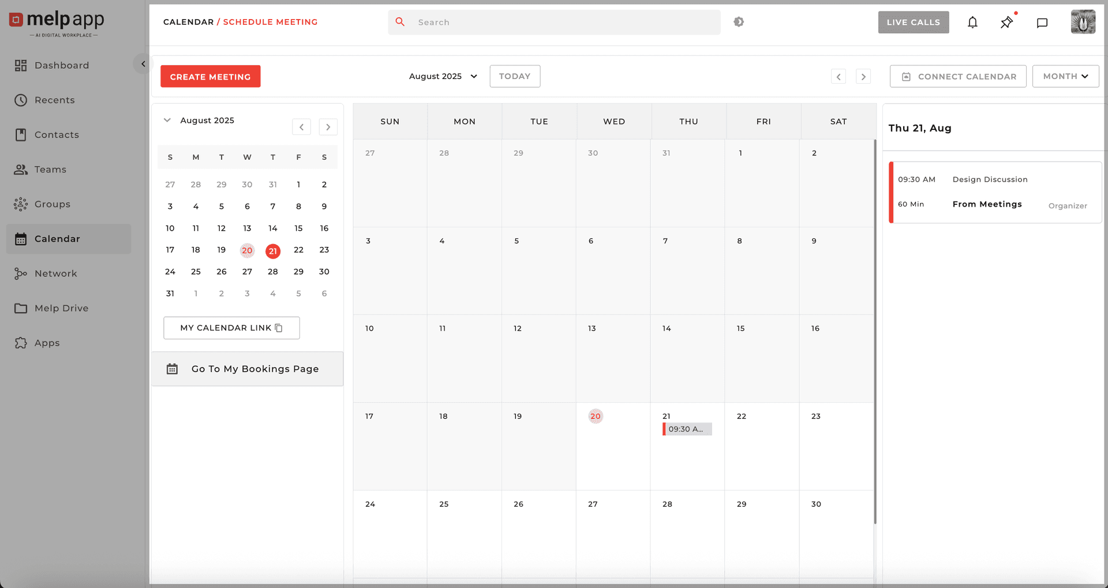Image resolution: width=1108 pixels, height=588 pixels.
Task: Open the chat messages icon
Action: (1042, 22)
